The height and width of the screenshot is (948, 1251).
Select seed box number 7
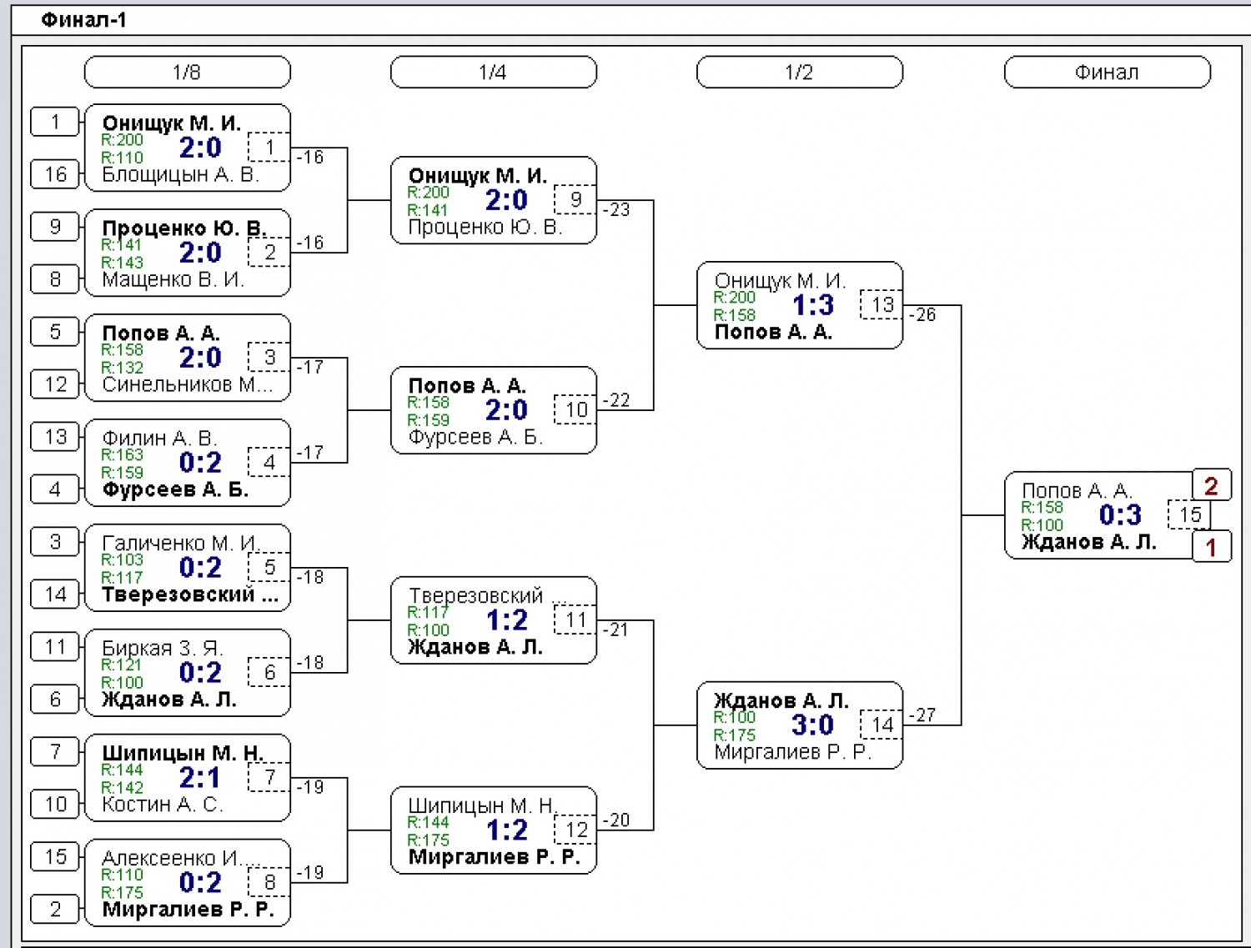pos(55,752)
